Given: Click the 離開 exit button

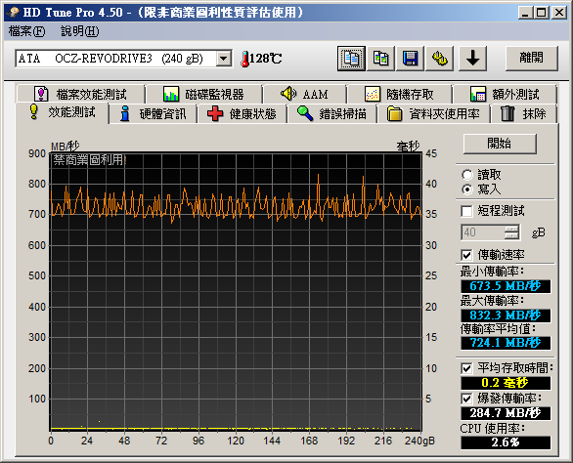Looking at the screenshot, I should pos(531,58).
